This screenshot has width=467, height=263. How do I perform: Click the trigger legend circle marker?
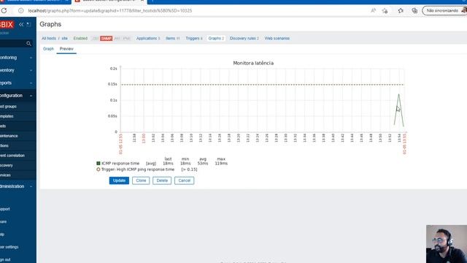[x=99, y=169]
